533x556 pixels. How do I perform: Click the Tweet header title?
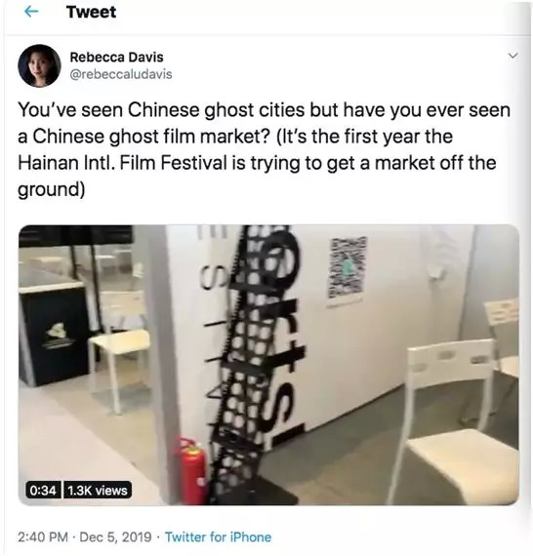[x=91, y=12]
